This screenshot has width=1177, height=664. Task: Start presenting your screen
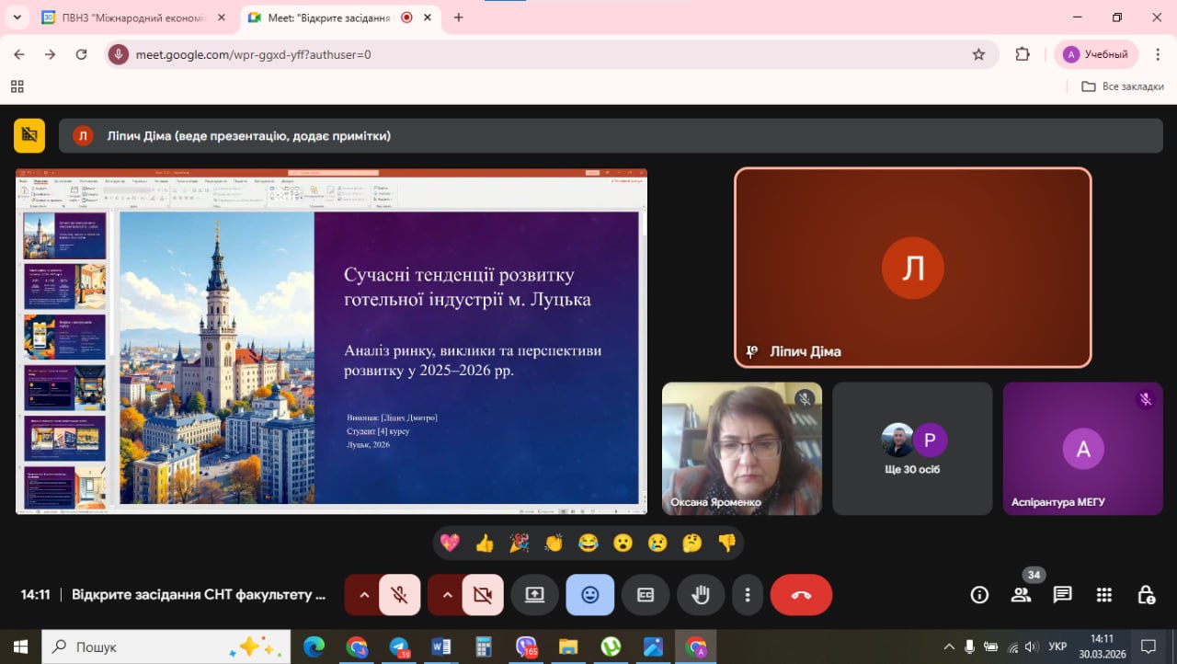pyautogui.click(x=534, y=595)
